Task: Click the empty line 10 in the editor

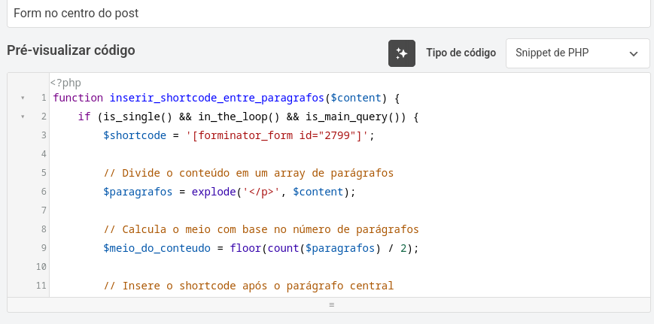Action: [349, 267]
